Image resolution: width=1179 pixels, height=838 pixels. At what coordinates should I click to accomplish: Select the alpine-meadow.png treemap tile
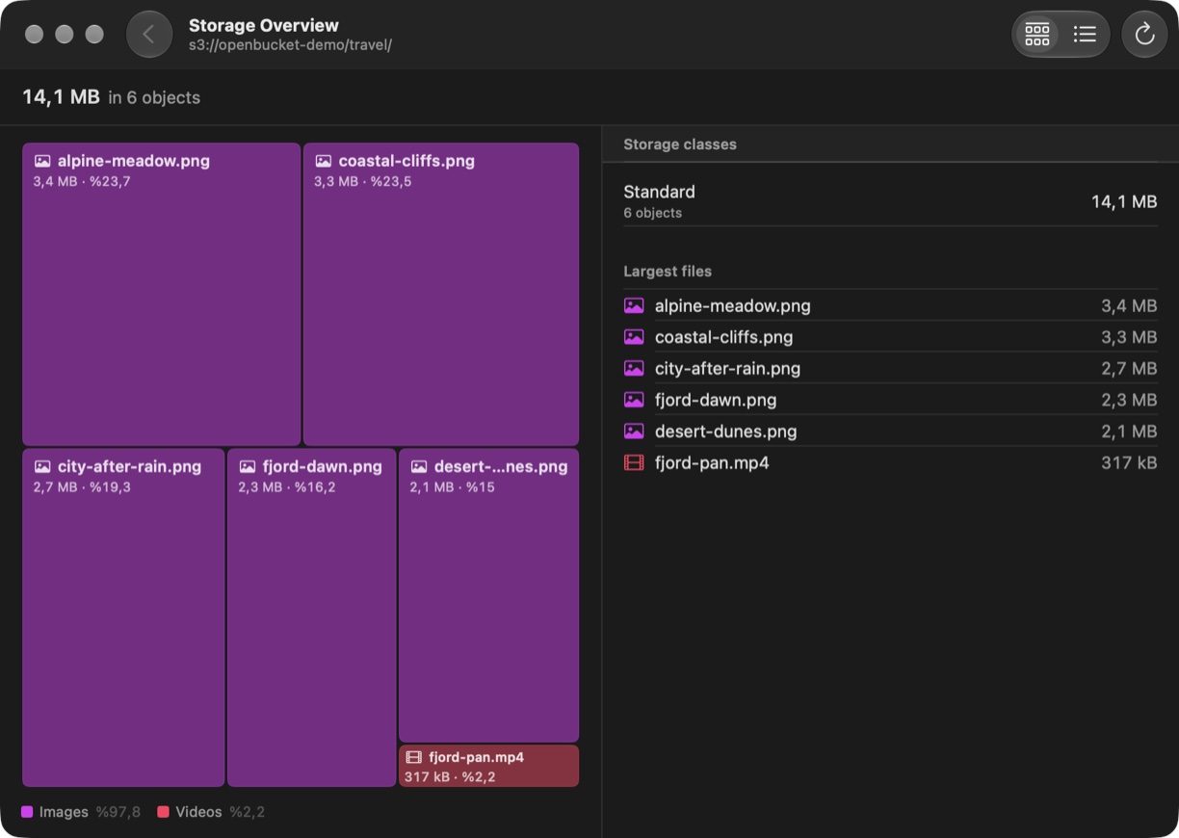click(162, 295)
